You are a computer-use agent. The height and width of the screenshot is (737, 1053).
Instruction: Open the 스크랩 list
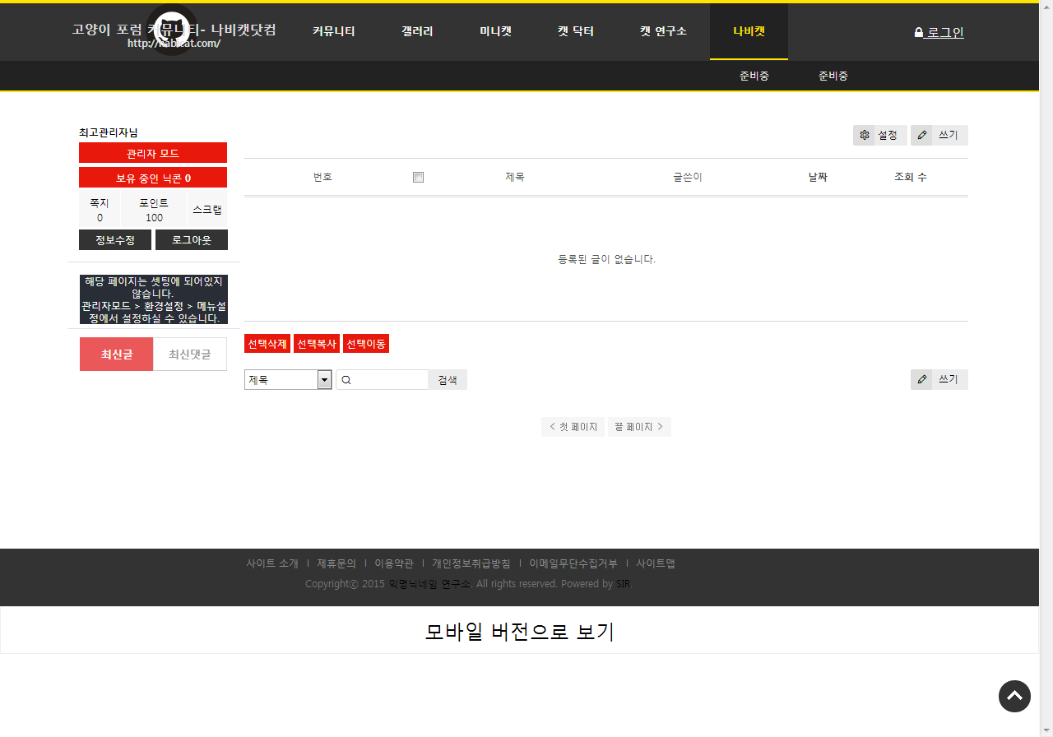(x=207, y=210)
